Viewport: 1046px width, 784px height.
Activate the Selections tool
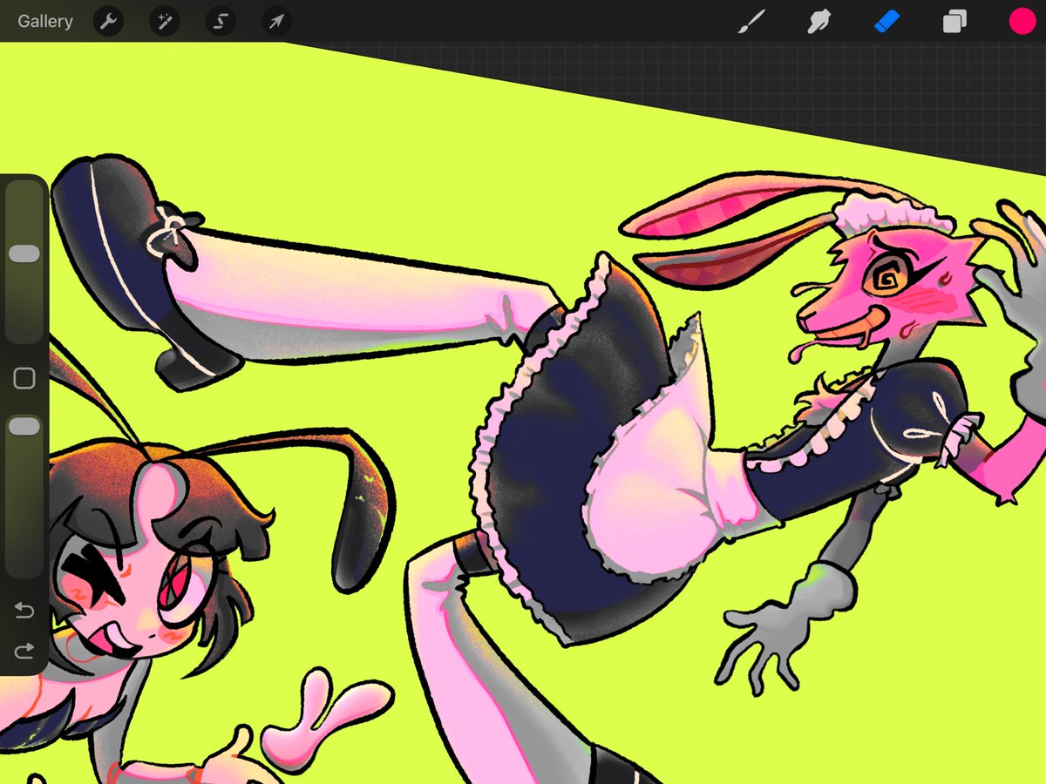point(220,22)
